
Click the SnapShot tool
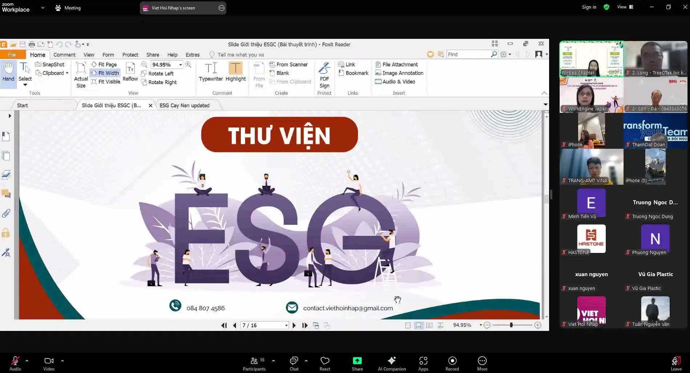(x=50, y=64)
